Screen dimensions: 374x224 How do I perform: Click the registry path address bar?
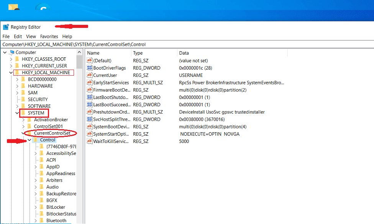pos(187,44)
